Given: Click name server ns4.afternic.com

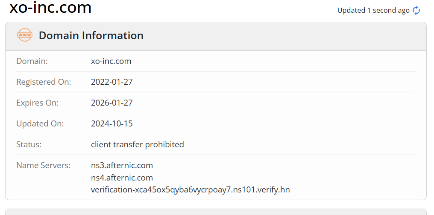Looking at the screenshot, I should click(122, 178).
